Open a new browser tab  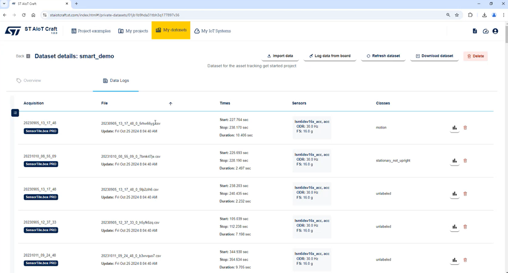coord(77,4)
